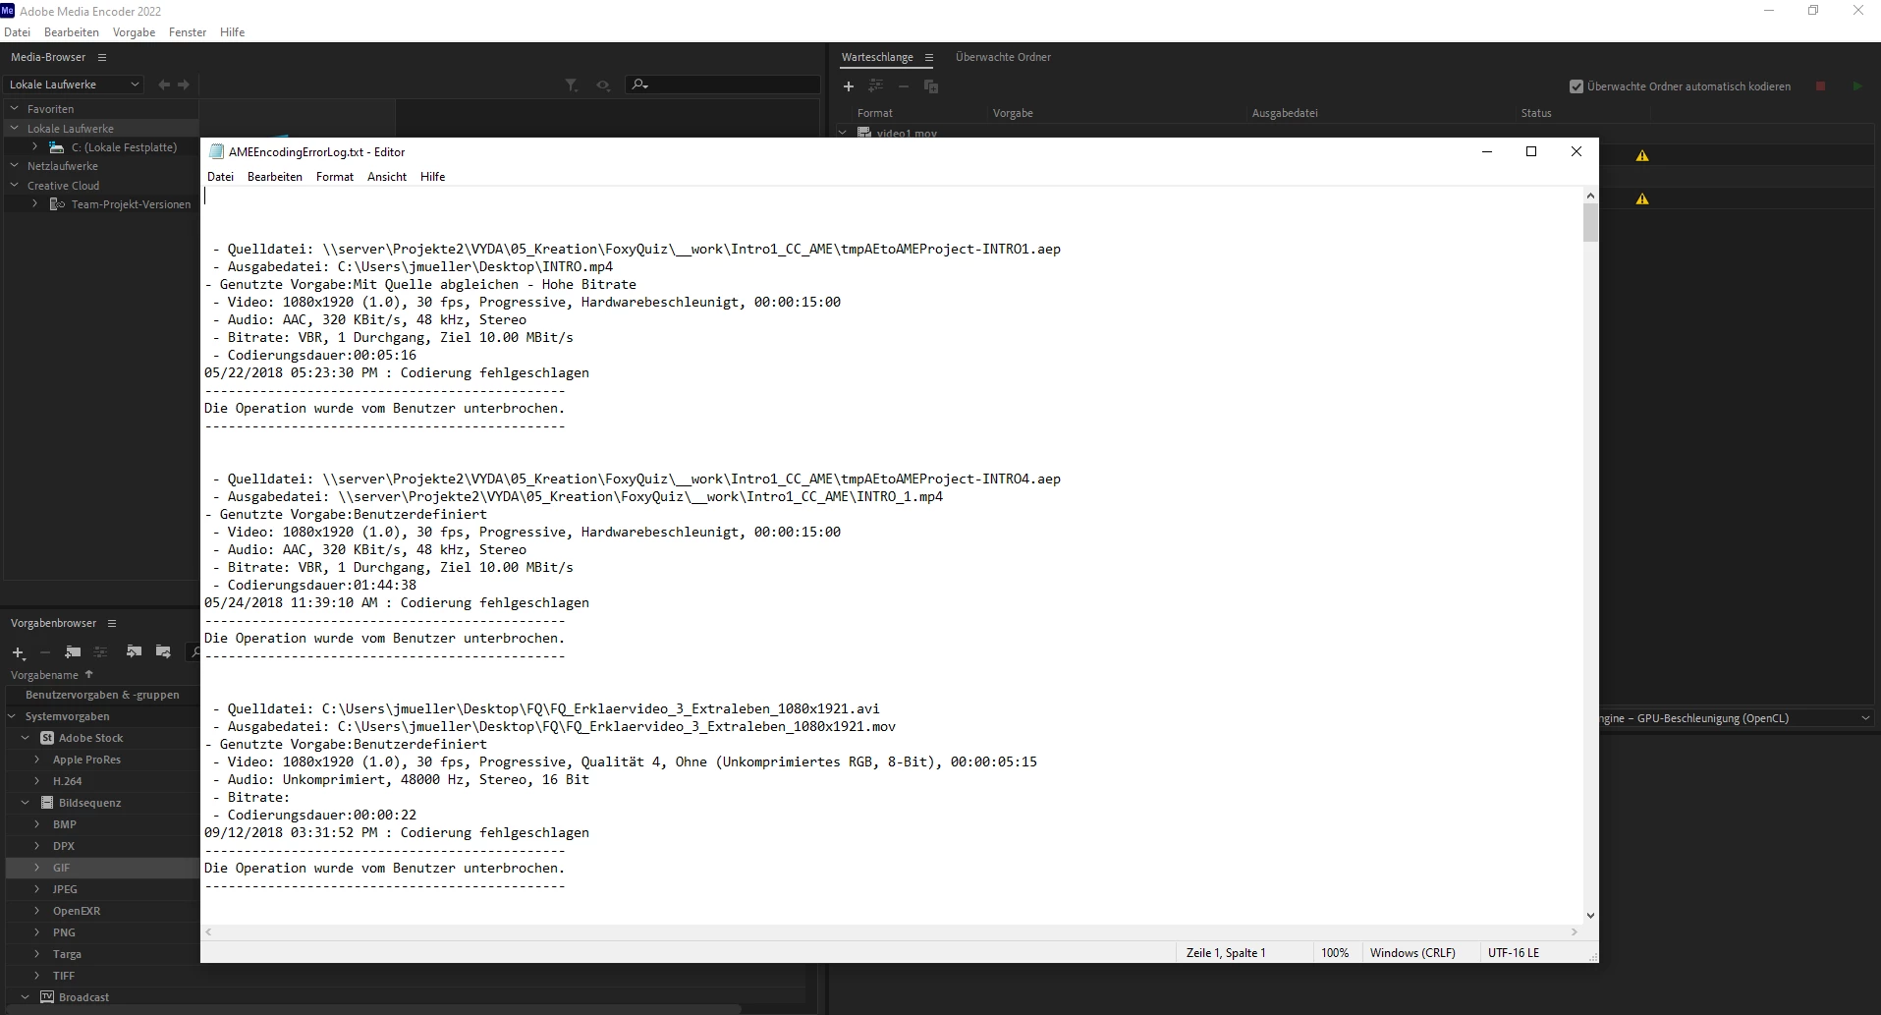Screen dimensions: 1881x1015
Task: Open Format menu in Editor window
Action: 335,177
